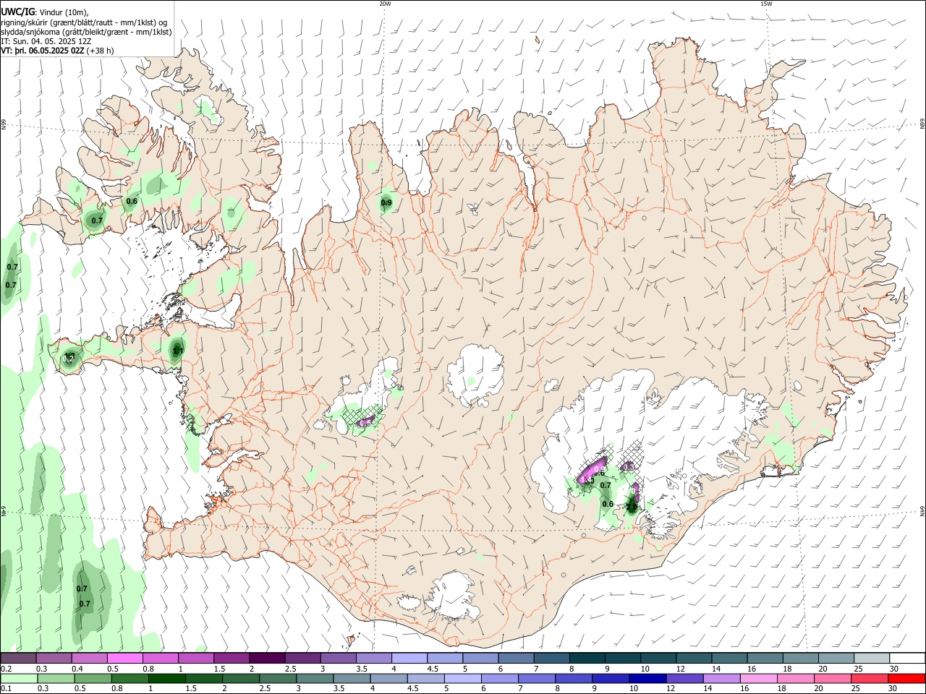Select the initial time line 'IT: Sun. 04. 05. 2025 12Z'
The image size is (926, 694).
pyautogui.click(x=46, y=41)
